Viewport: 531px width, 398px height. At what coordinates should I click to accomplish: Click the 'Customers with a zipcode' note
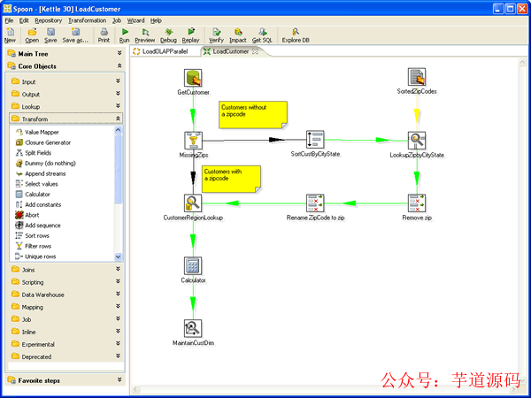point(231,179)
